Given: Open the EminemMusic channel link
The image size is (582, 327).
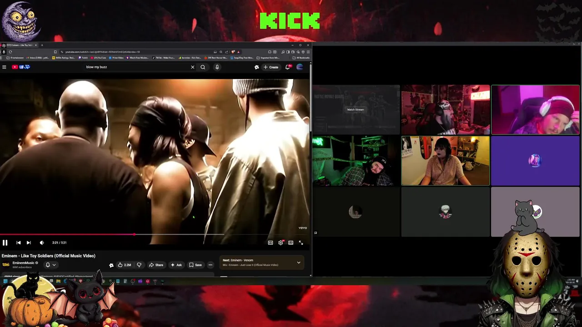Looking at the screenshot, I should pos(23,263).
